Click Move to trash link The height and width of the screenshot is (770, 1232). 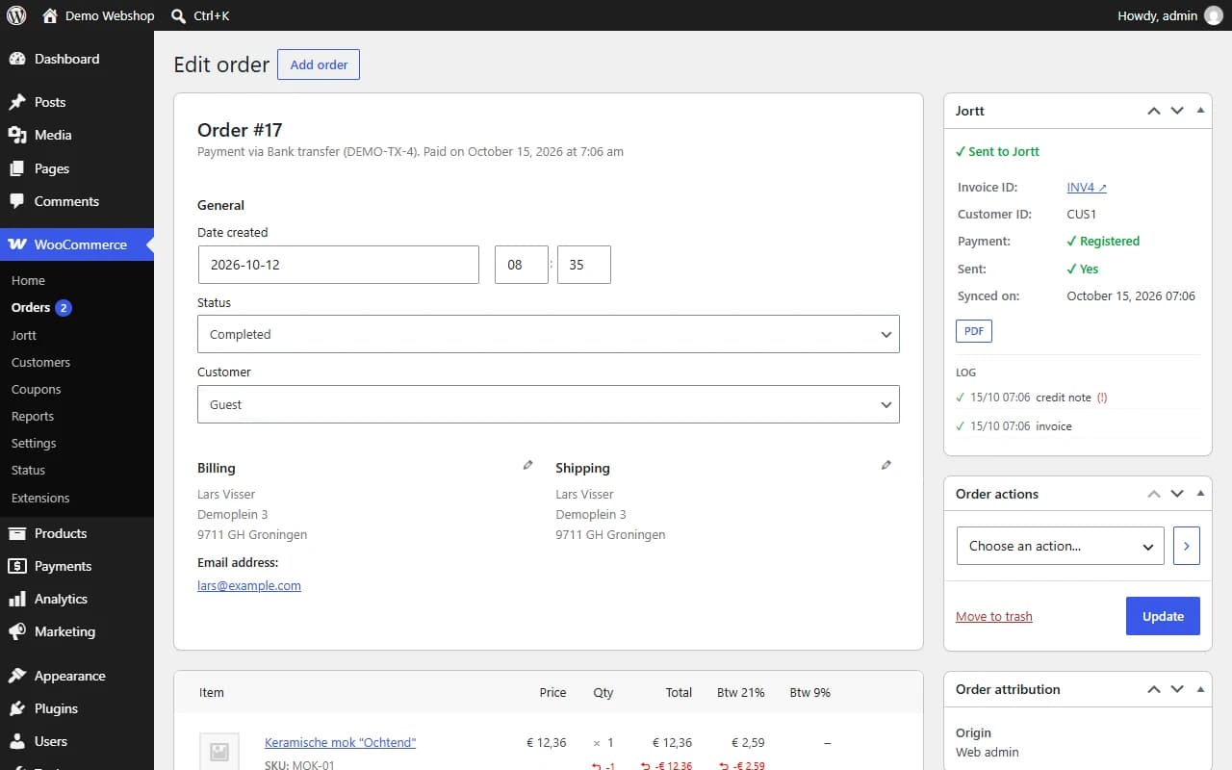994,617
